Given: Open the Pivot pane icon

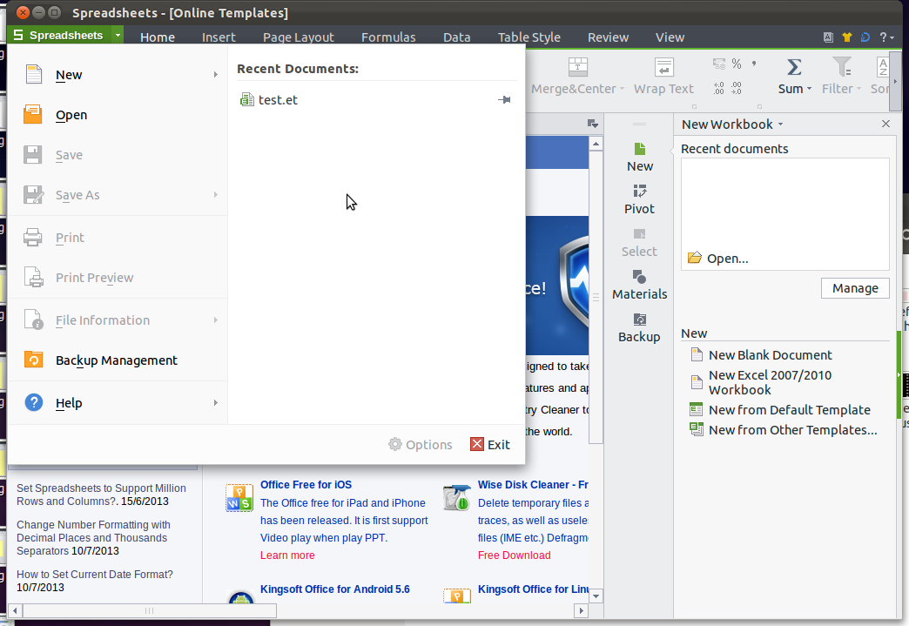Looking at the screenshot, I should [x=639, y=192].
